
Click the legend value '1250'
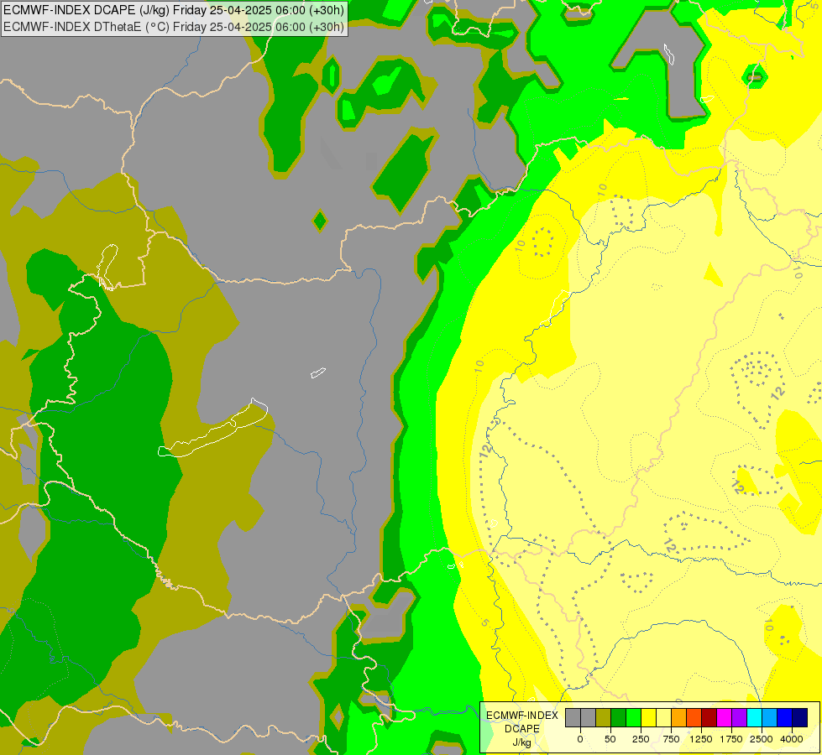701,739
